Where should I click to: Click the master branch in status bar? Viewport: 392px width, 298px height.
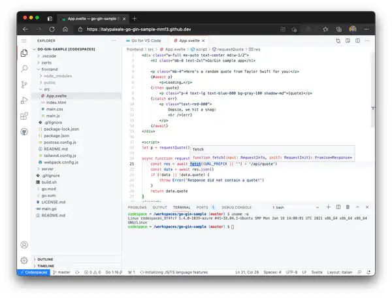pyautogui.click(x=61, y=271)
